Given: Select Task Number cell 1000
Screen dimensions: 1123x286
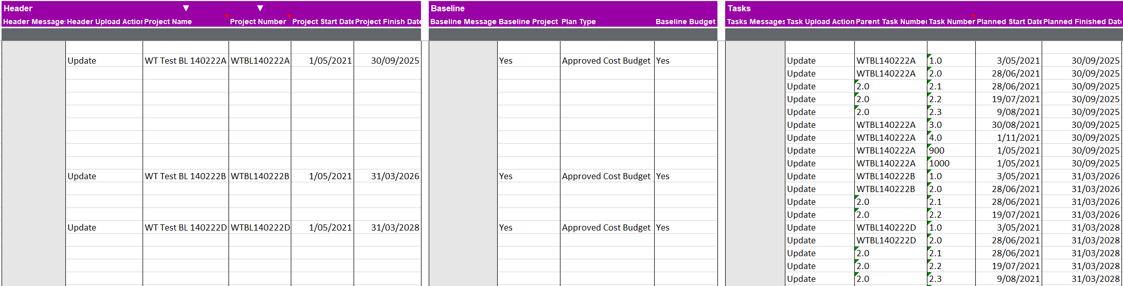Looking at the screenshot, I should (x=952, y=163).
